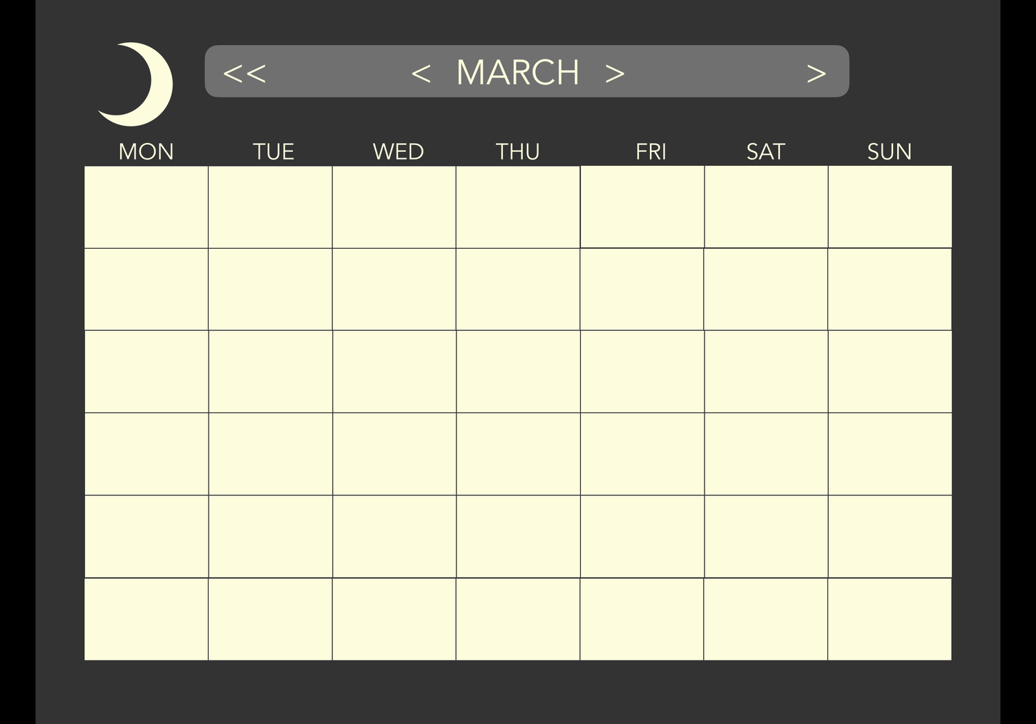Click the FRI column header

(651, 151)
